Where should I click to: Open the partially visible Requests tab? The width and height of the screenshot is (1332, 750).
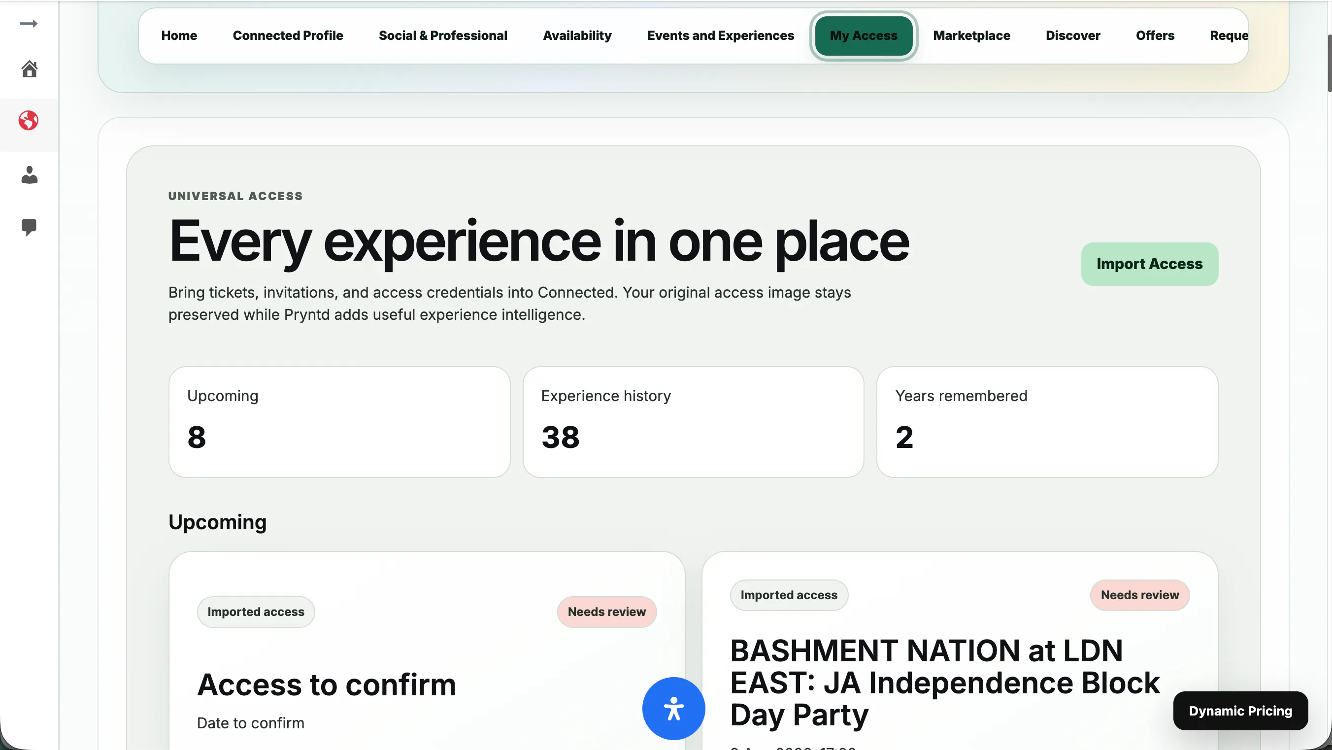1229,35
